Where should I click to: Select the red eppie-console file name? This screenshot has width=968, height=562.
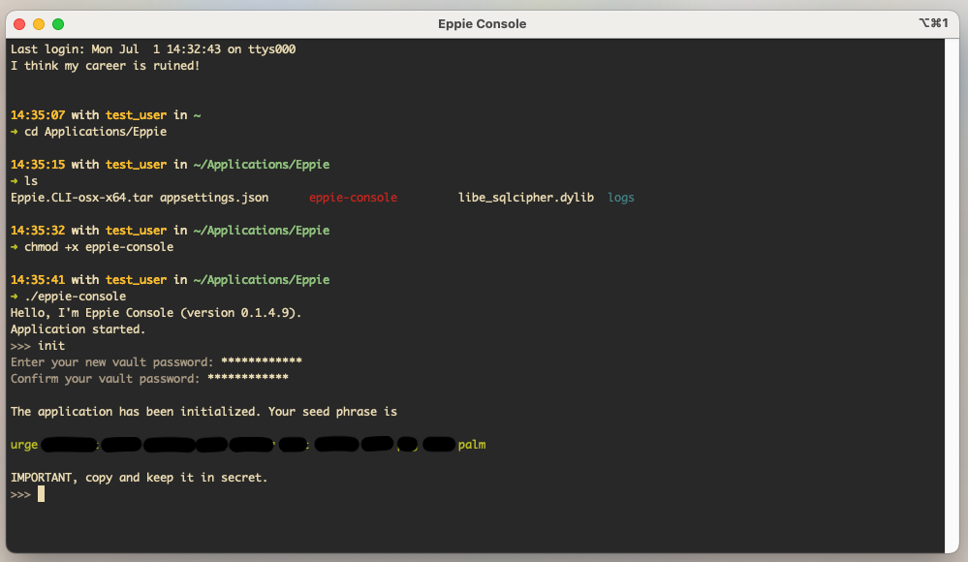[353, 198]
